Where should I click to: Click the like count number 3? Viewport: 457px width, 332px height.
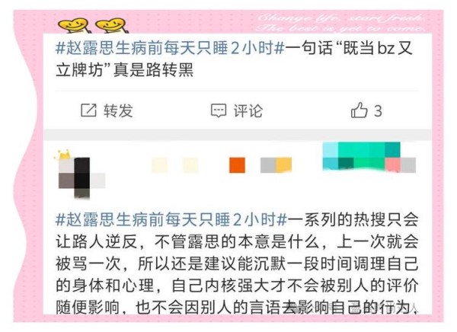[x=378, y=111]
